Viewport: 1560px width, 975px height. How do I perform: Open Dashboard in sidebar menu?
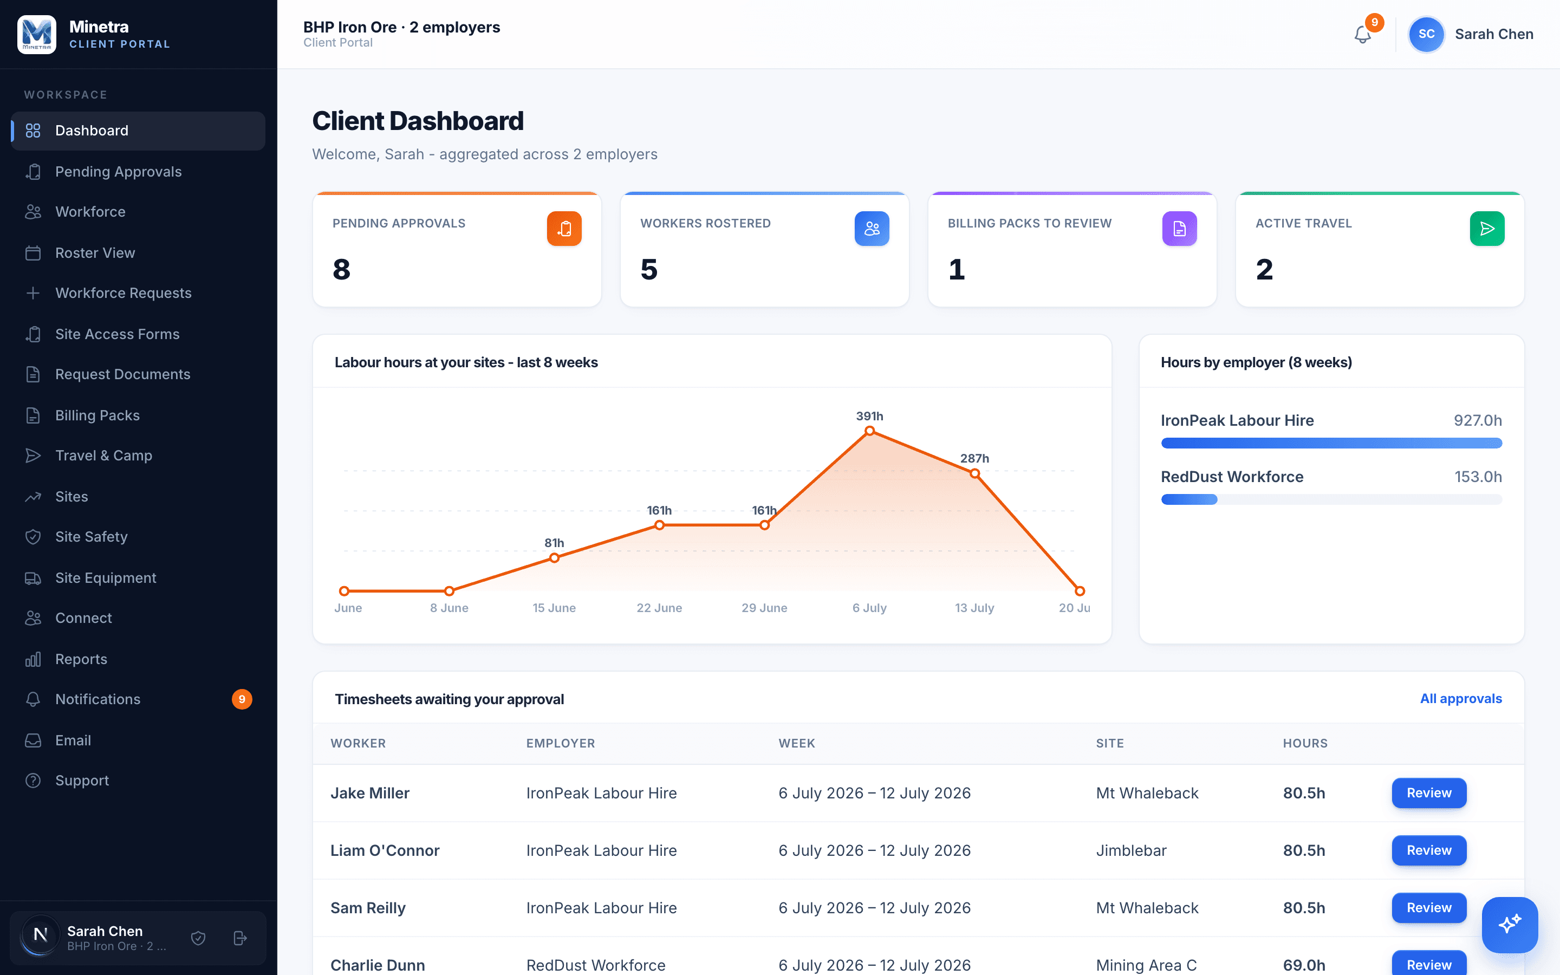tap(138, 131)
